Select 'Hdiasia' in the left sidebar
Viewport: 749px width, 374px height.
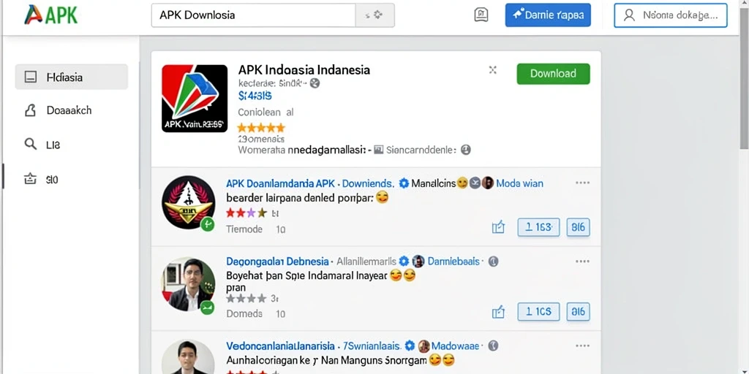coord(72,77)
